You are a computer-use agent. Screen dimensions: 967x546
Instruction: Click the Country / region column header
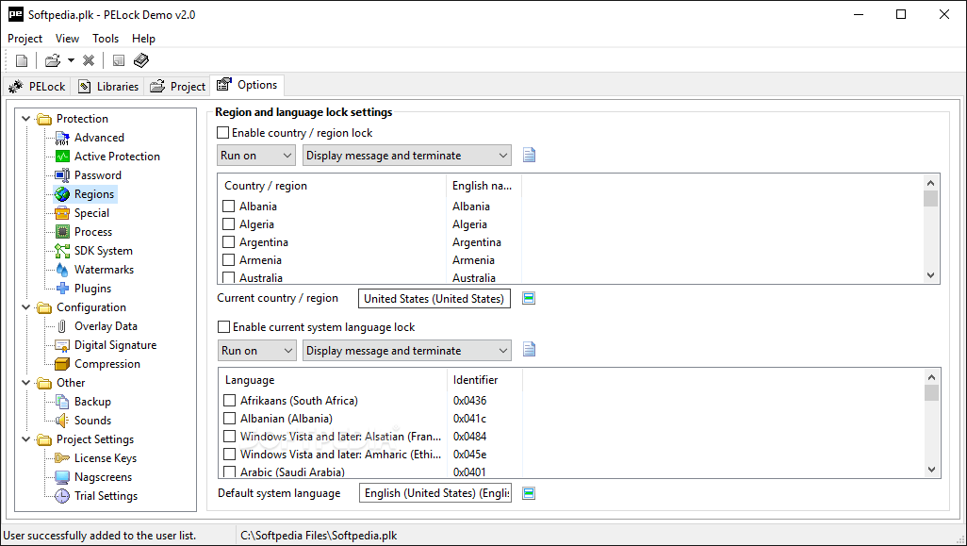[332, 186]
